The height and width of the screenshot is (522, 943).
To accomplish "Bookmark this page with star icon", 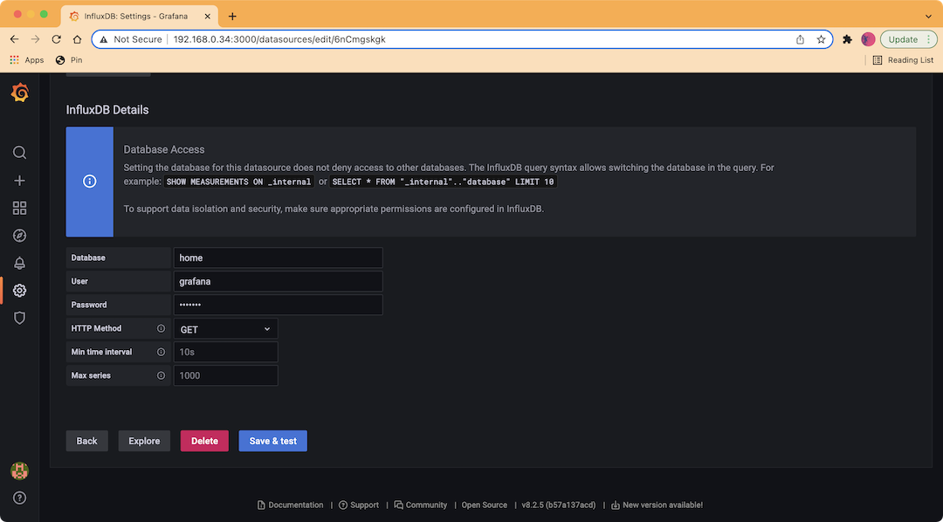I will 821,39.
